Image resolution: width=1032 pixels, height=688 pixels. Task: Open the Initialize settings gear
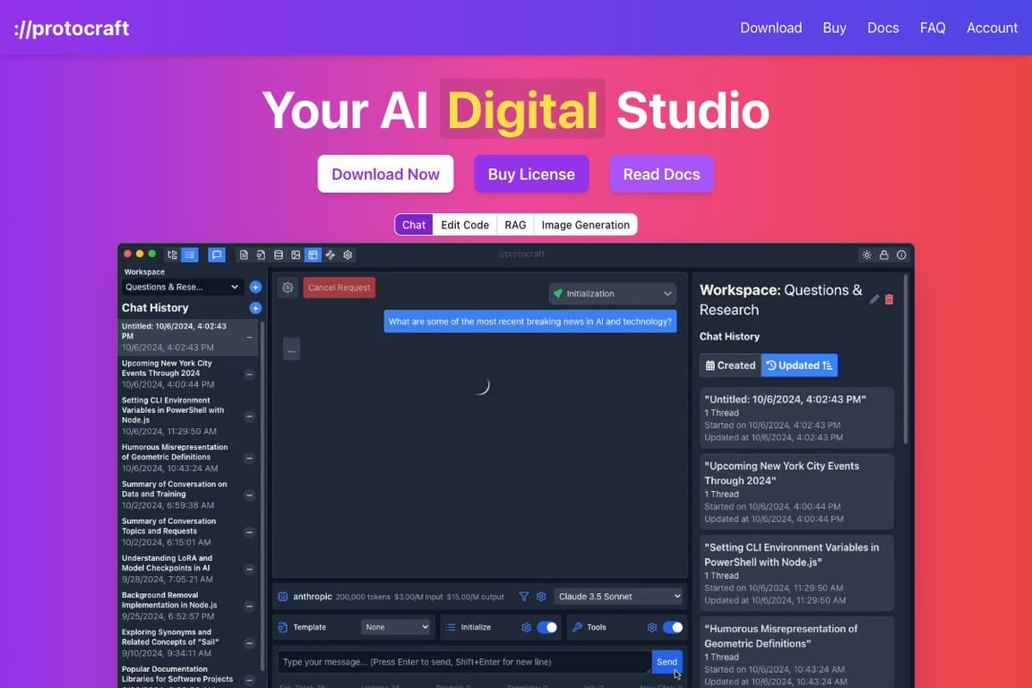click(526, 627)
